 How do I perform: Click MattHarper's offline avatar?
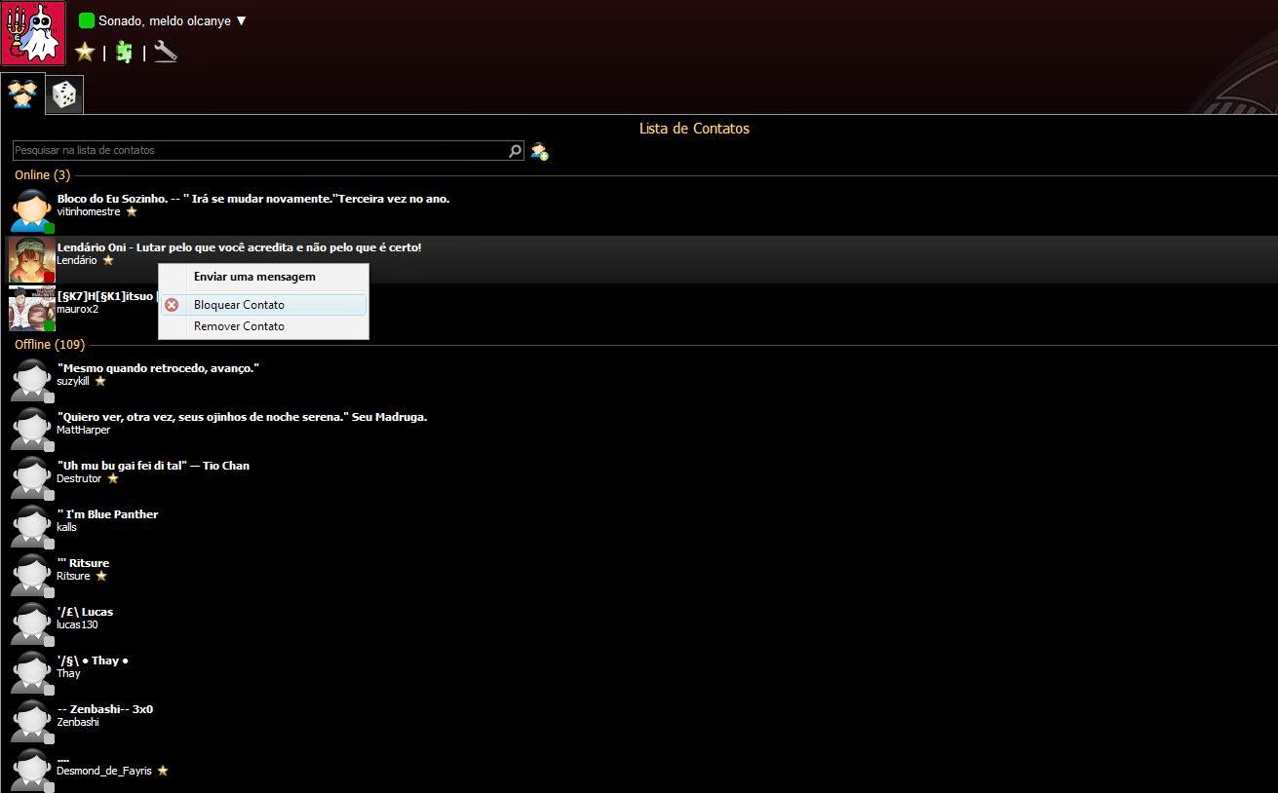[x=31, y=429]
